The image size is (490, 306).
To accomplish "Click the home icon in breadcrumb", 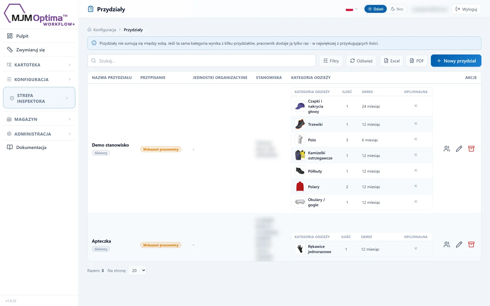I will [89, 30].
